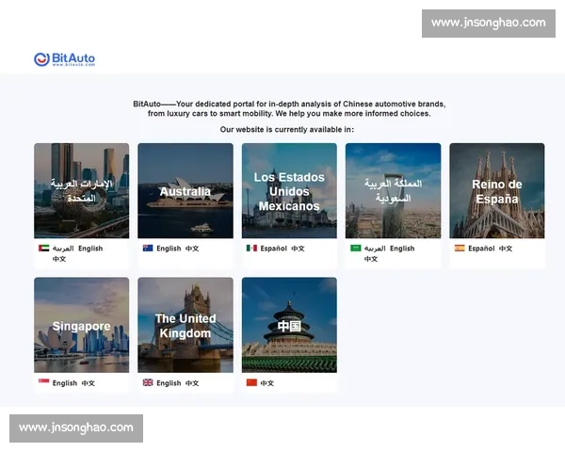This screenshot has height=452, width=565.
Task: Click the Saudi Arabia flag icon
Action: pos(355,249)
